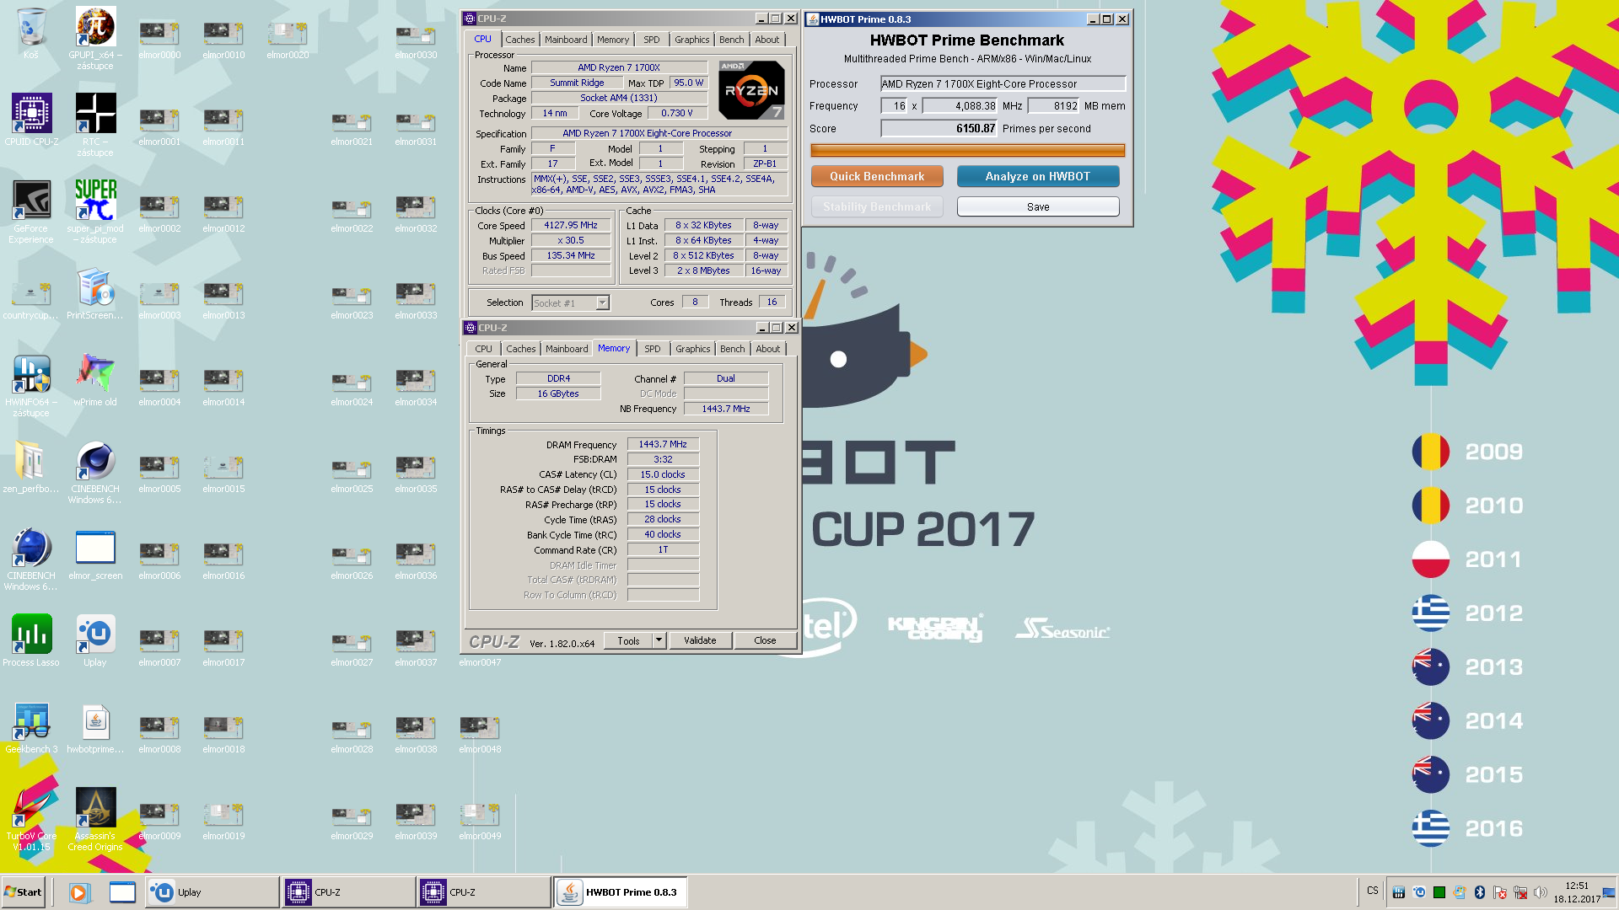Click the Processor name field in HWBOT Prime

click(x=1003, y=83)
